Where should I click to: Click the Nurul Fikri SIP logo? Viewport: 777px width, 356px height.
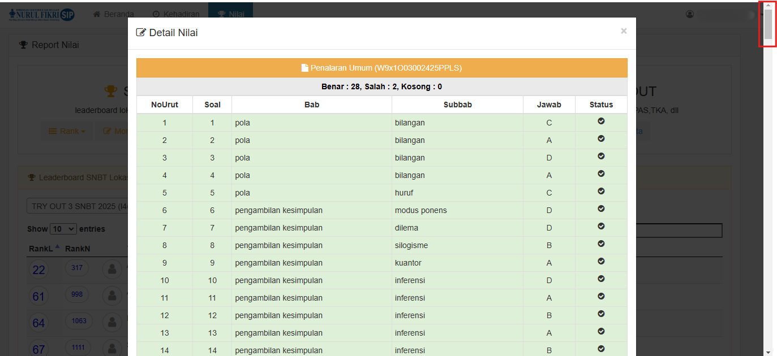pyautogui.click(x=42, y=14)
